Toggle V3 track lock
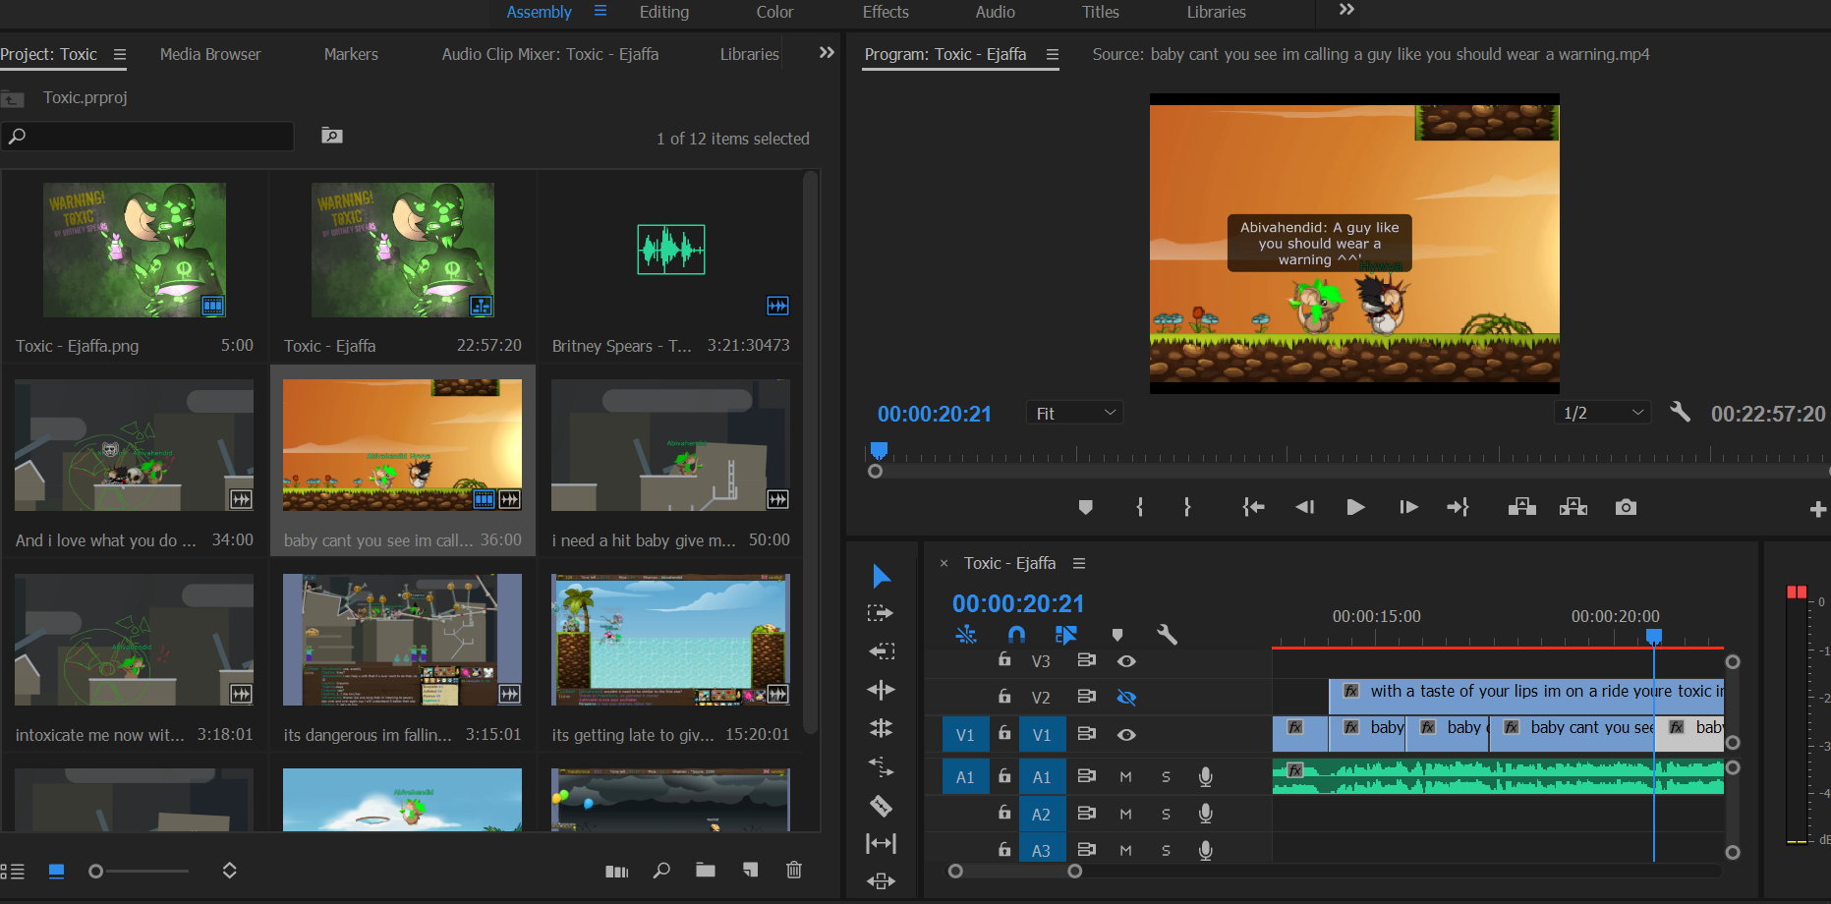The height and width of the screenshot is (904, 1831). (1004, 659)
